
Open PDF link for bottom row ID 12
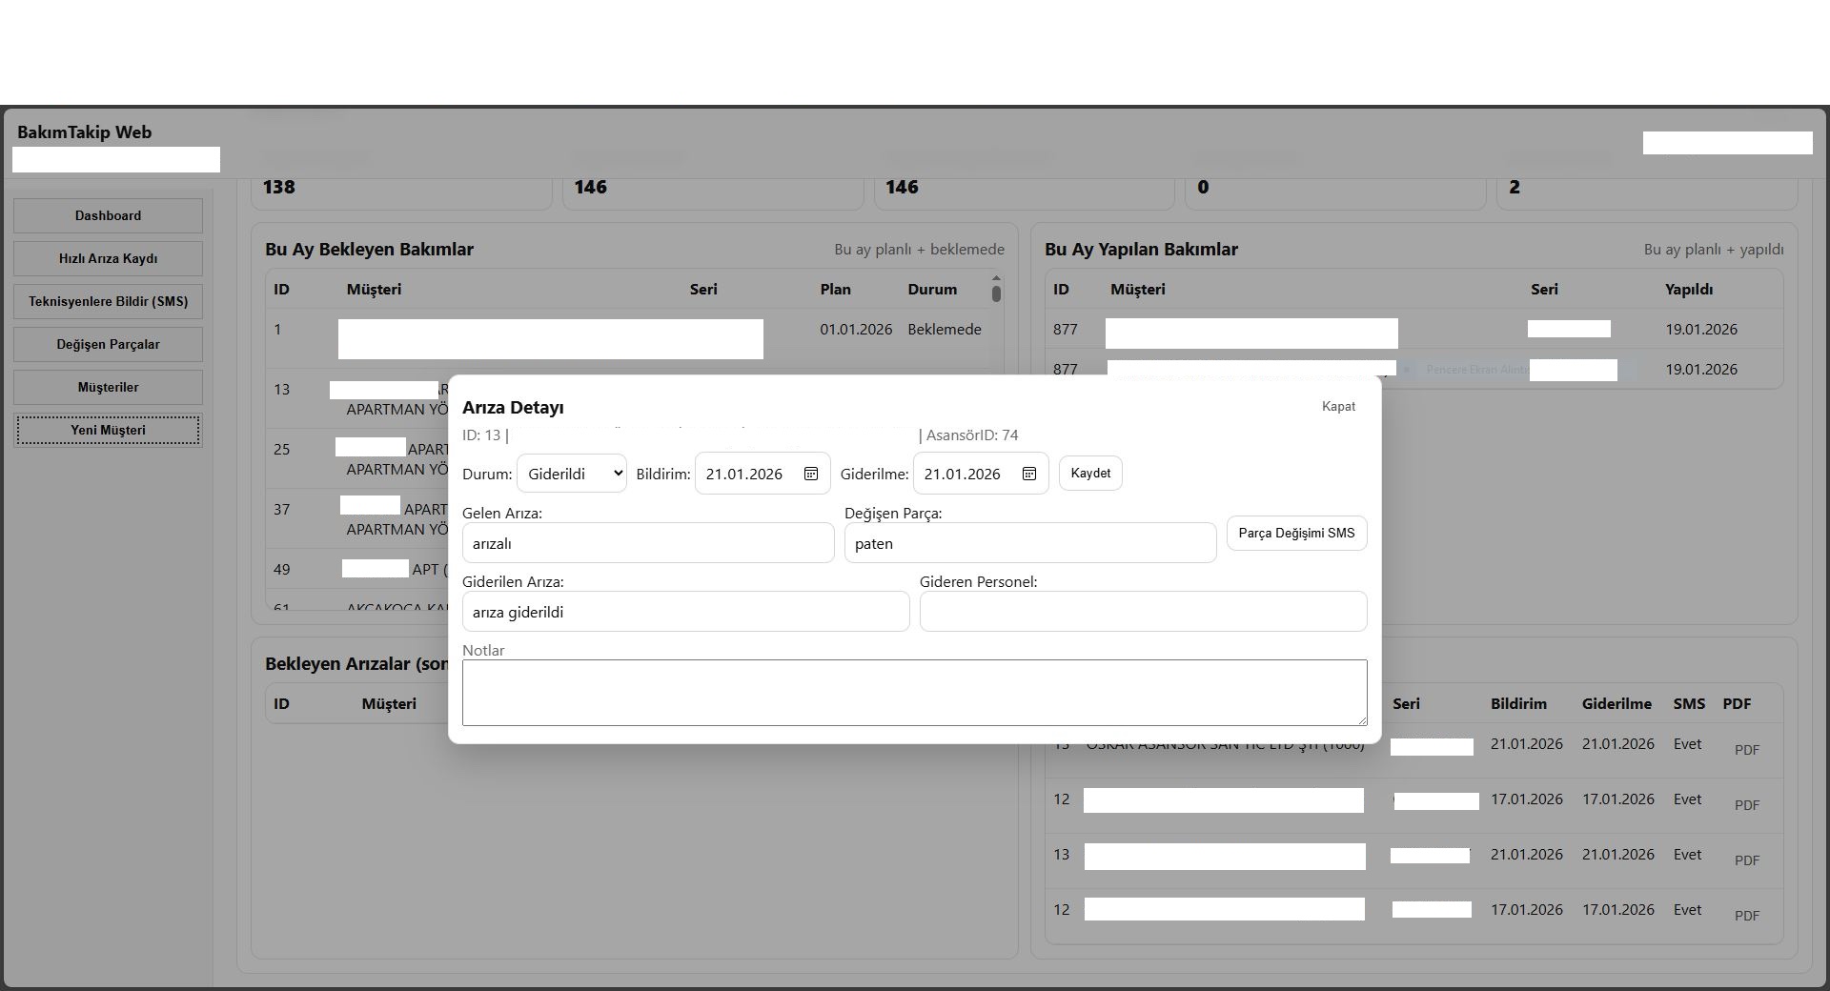[1746, 916]
